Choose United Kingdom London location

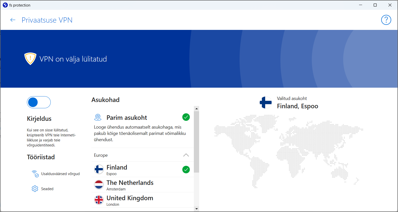click(130, 200)
